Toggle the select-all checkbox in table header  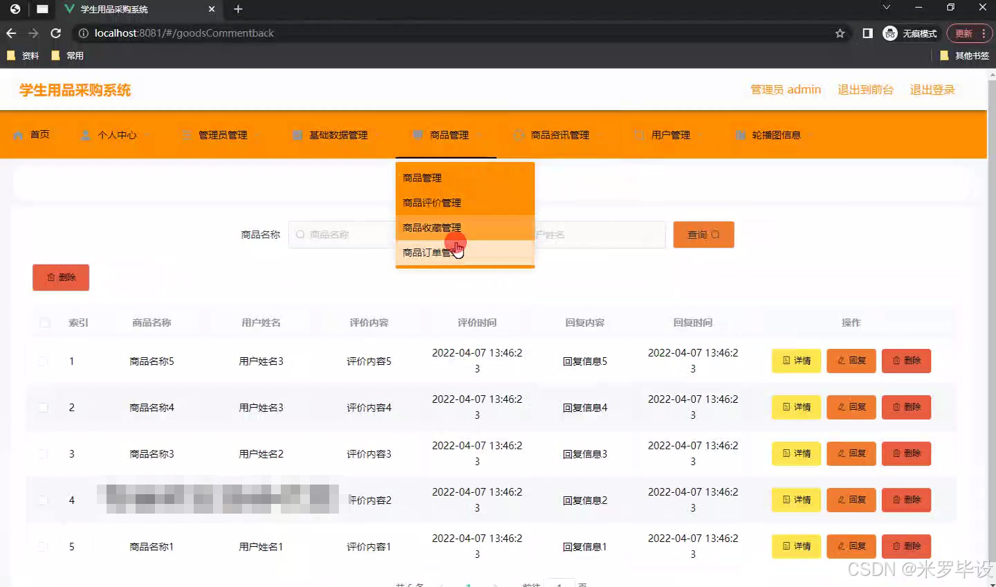pyautogui.click(x=44, y=322)
